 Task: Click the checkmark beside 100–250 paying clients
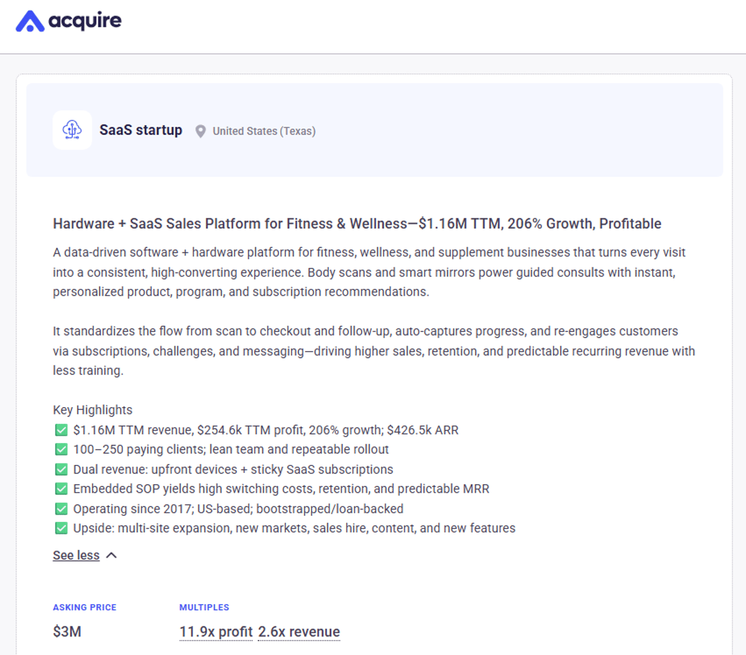(61, 449)
